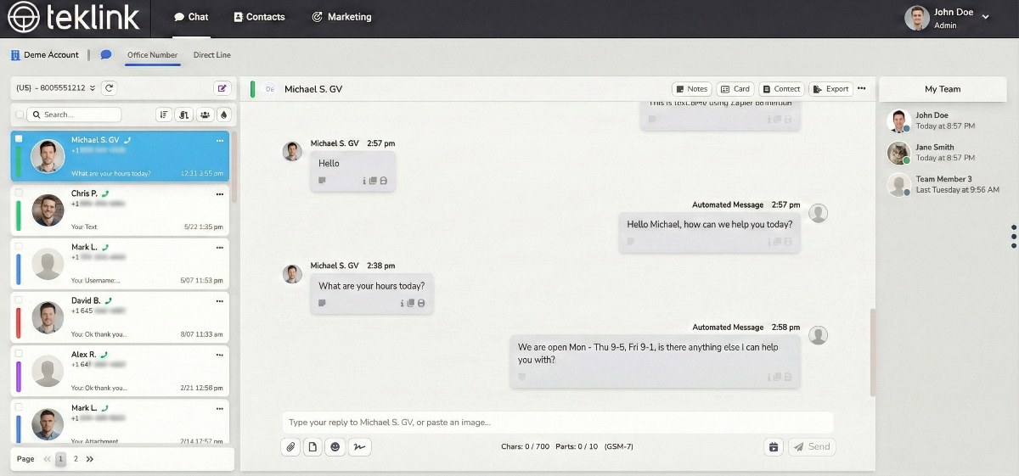Open the Marketing tab
This screenshot has width=1019, height=476.
pos(341,17)
